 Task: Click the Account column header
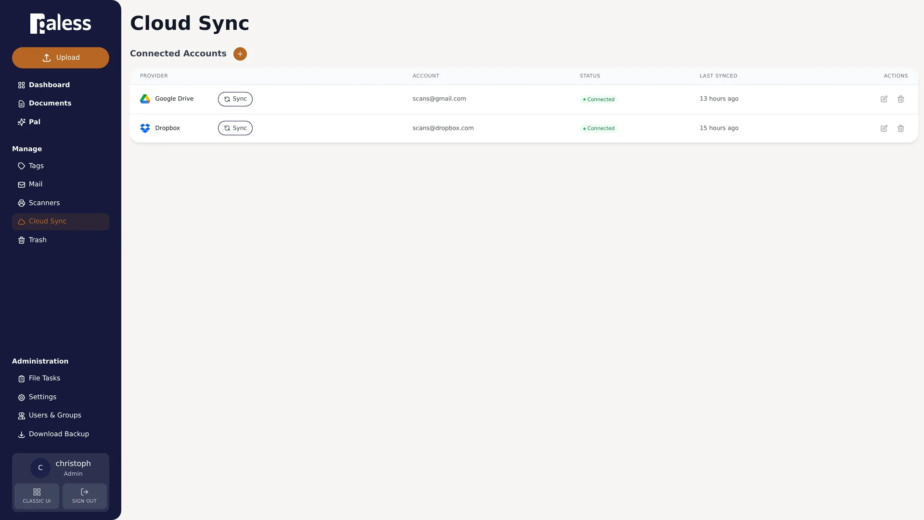[x=426, y=76]
